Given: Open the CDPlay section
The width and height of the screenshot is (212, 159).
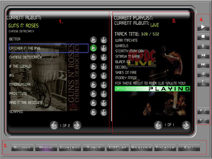Looking at the screenshot, I should pos(118,147).
